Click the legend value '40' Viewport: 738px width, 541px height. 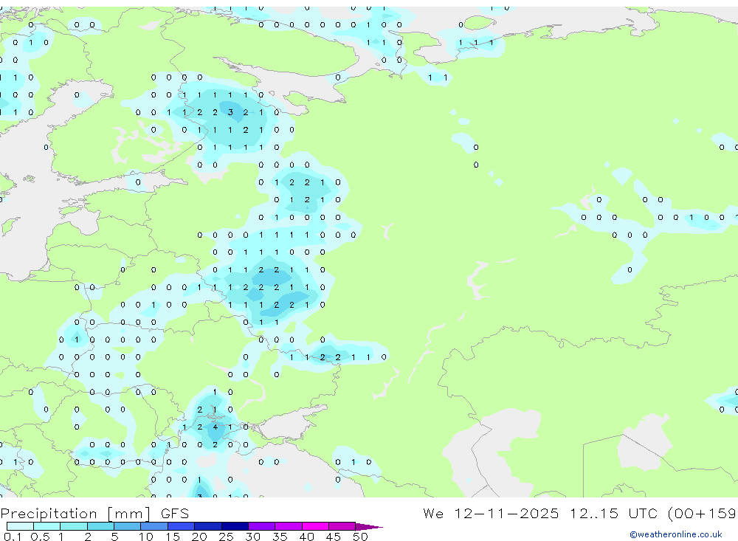pyautogui.click(x=306, y=537)
